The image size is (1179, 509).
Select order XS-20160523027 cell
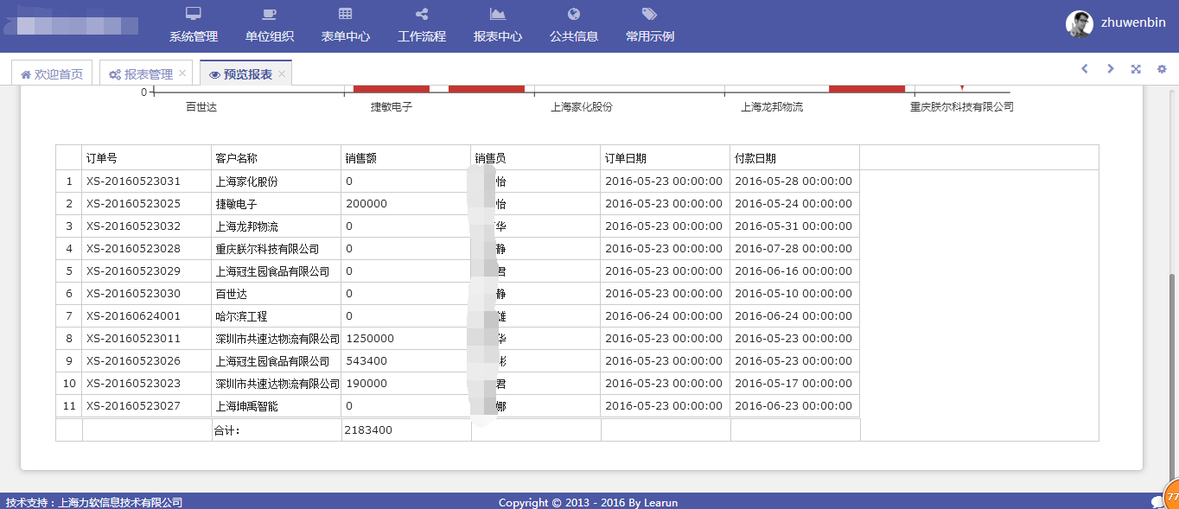pos(147,406)
